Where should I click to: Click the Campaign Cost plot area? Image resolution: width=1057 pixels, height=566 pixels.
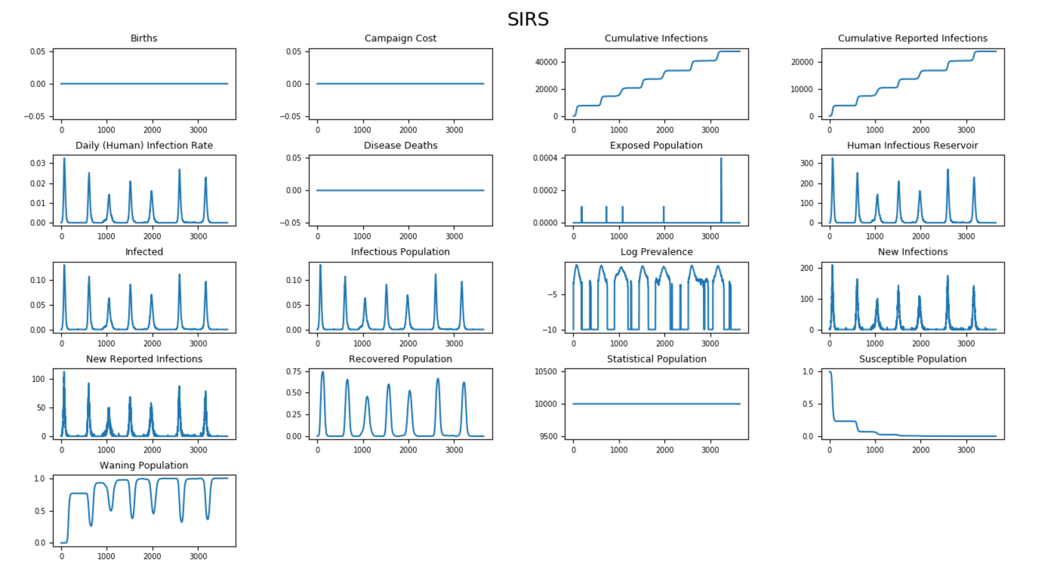tap(400, 84)
